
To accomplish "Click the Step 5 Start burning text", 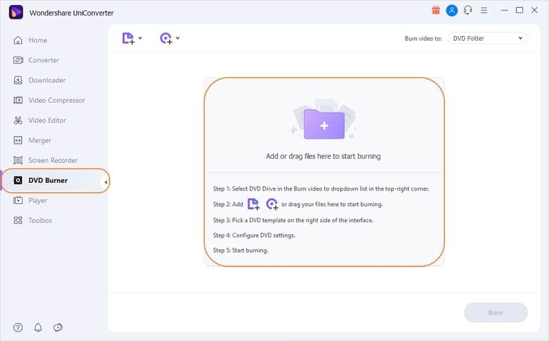I will pyautogui.click(x=240, y=251).
